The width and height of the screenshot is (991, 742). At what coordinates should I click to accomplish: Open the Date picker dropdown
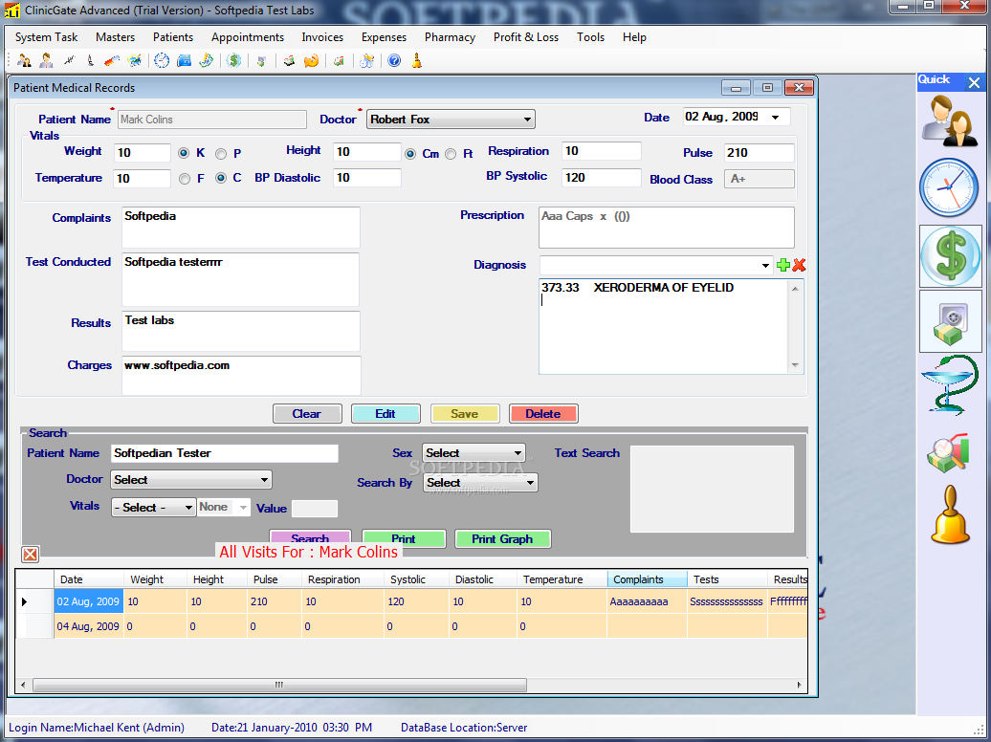(776, 118)
